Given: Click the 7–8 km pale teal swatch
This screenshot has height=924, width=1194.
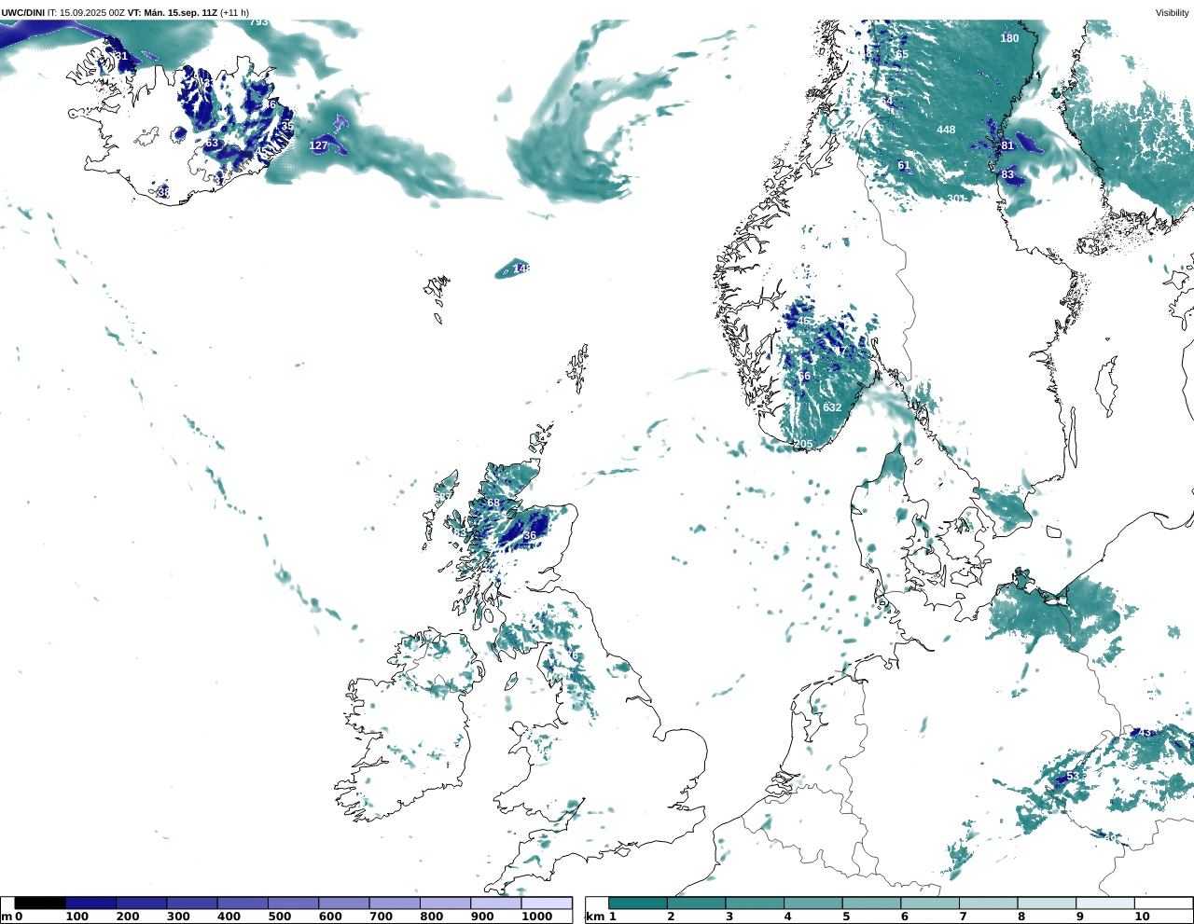Looking at the screenshot, I should pos(988,903).
